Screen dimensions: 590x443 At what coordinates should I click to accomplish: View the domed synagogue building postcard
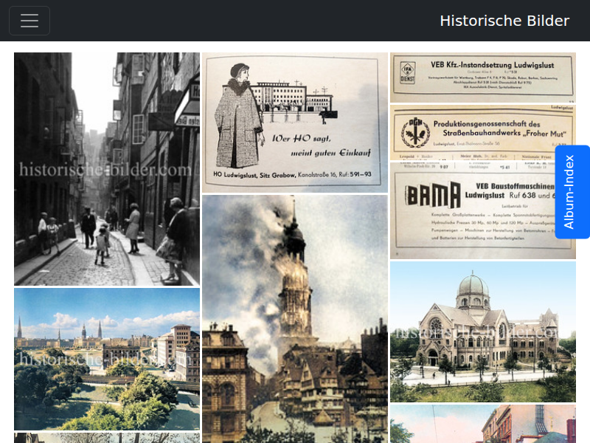pyautogui.click(x=483, y=332)
